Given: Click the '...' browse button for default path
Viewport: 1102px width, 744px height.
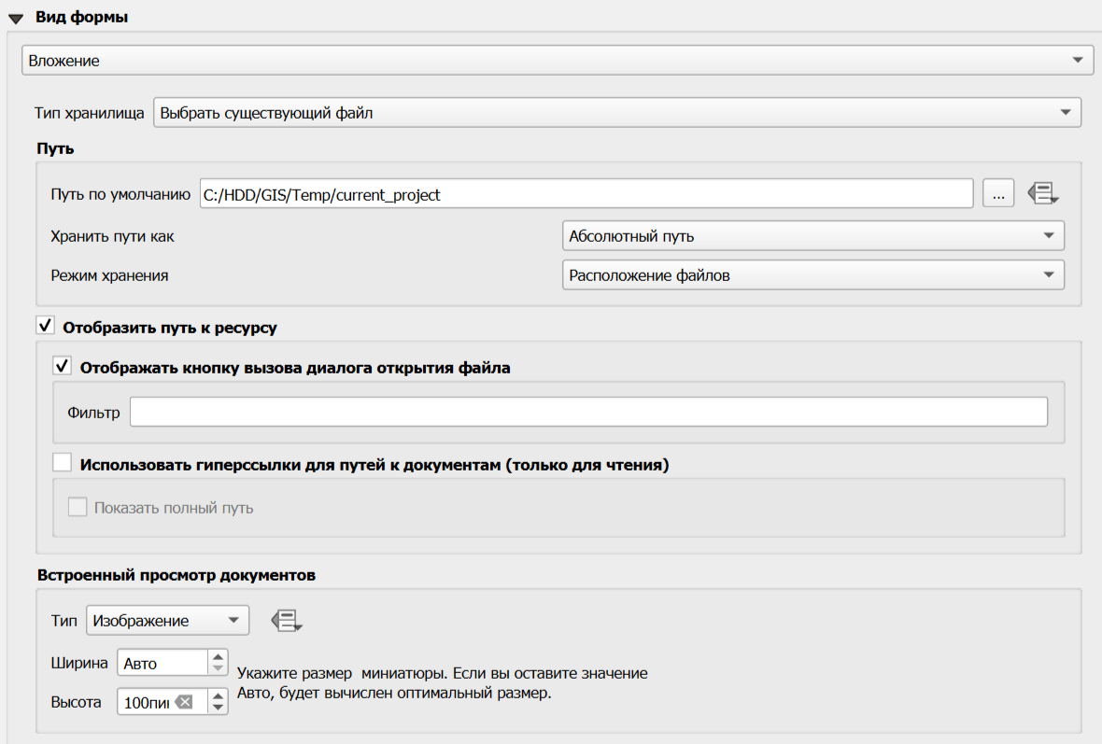Looking at the screenshot, I should point(998,194).
